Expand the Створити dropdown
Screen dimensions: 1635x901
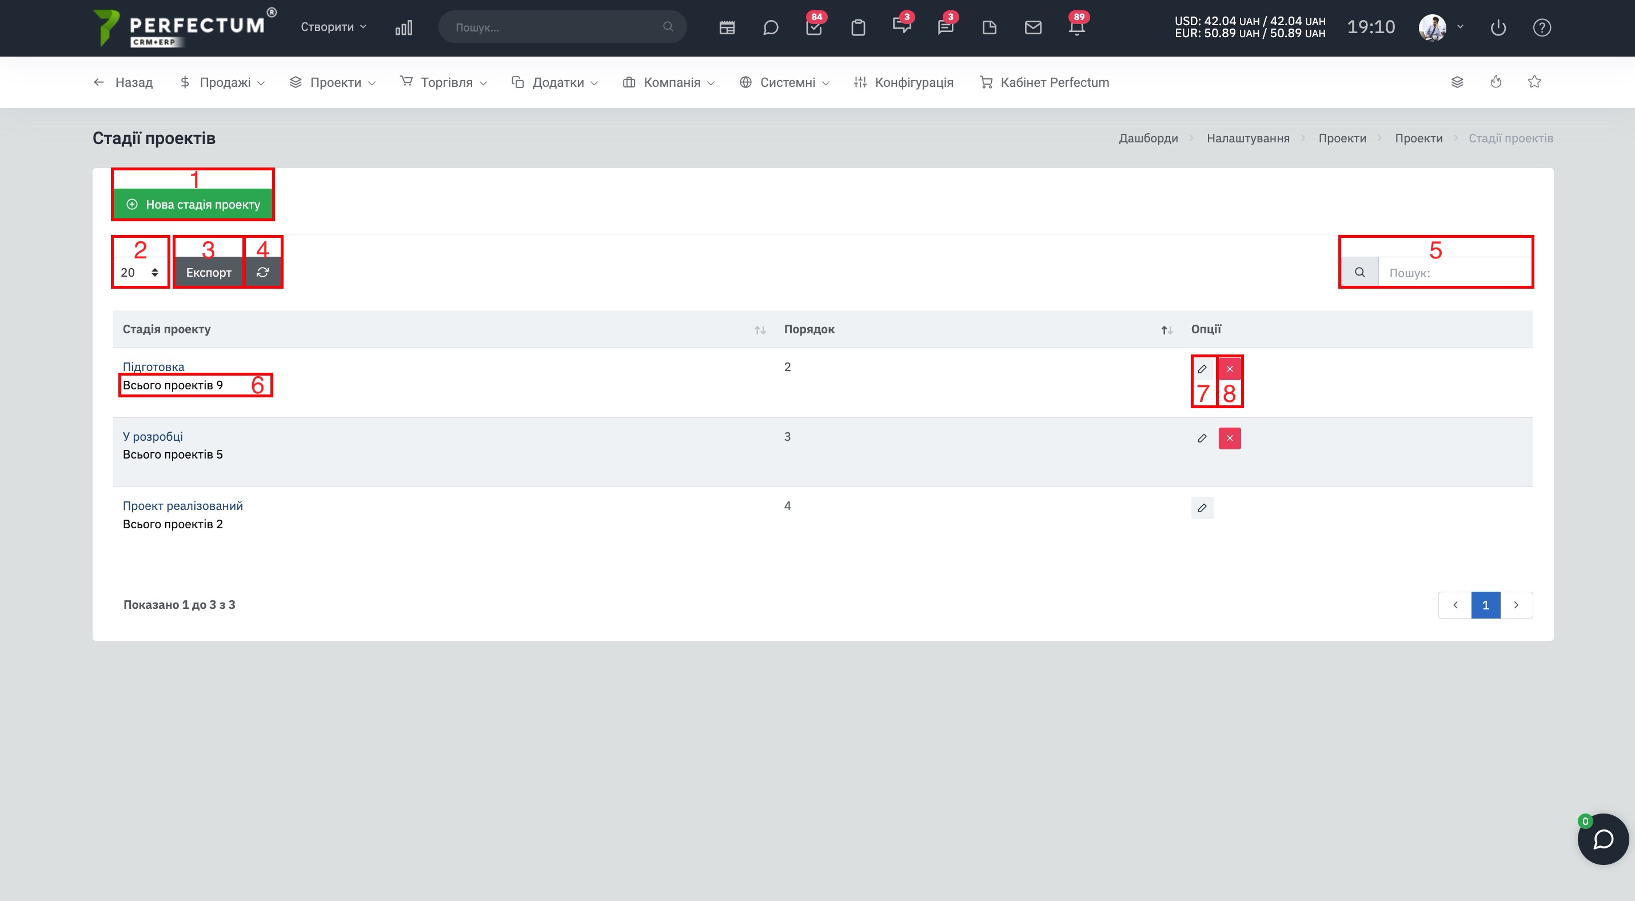333,27
